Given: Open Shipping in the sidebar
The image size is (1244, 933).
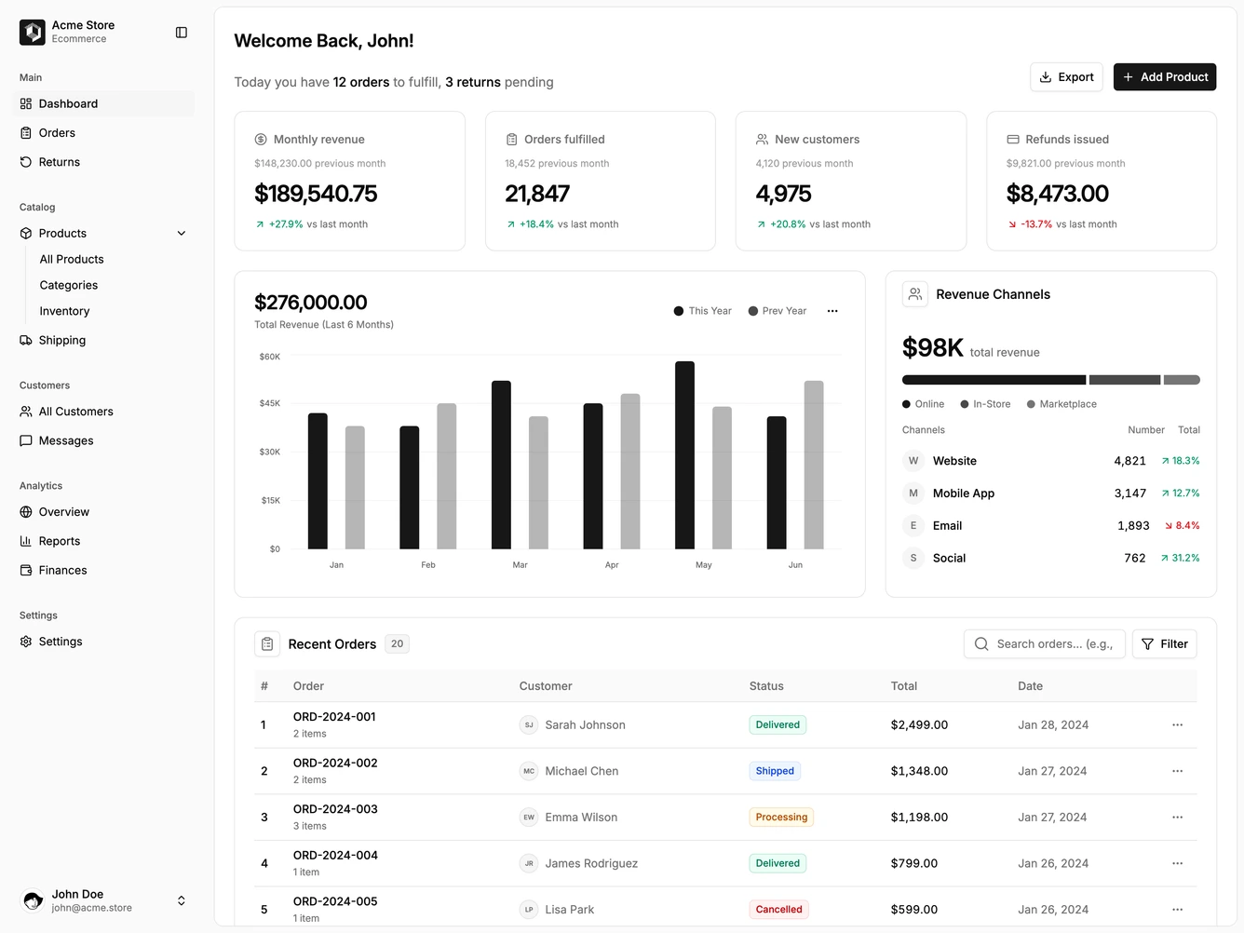Looking at the screenshot, I should [x=103, y=340].
